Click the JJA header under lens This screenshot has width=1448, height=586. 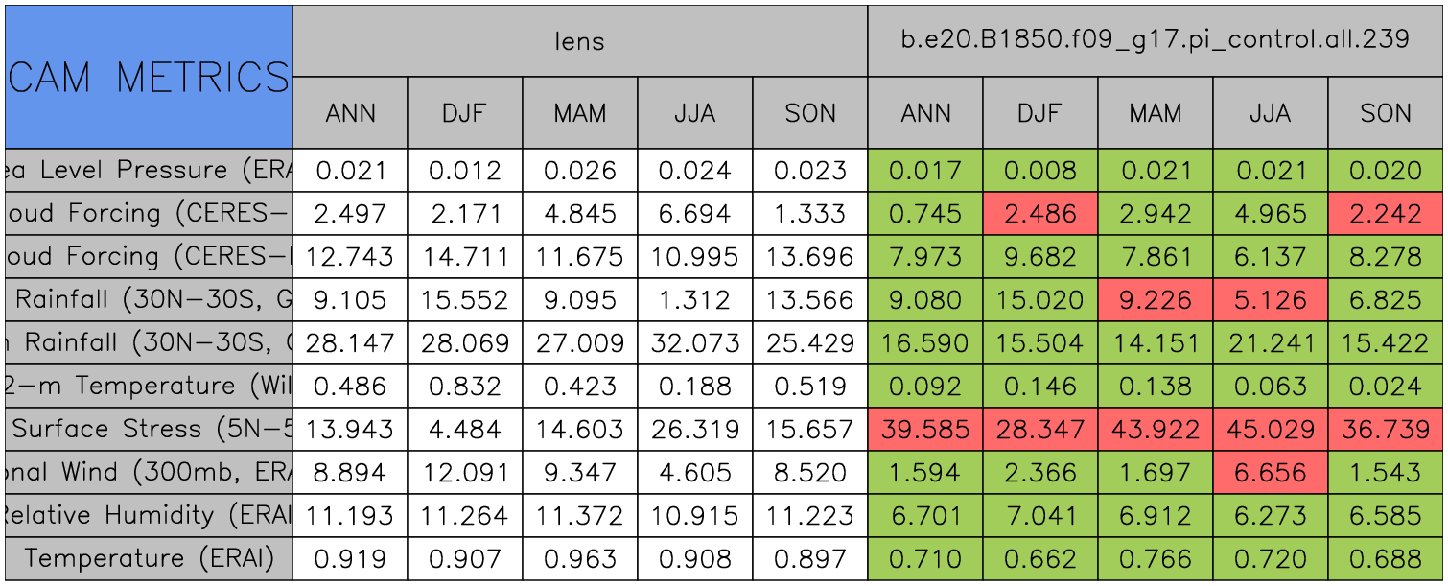695,113
